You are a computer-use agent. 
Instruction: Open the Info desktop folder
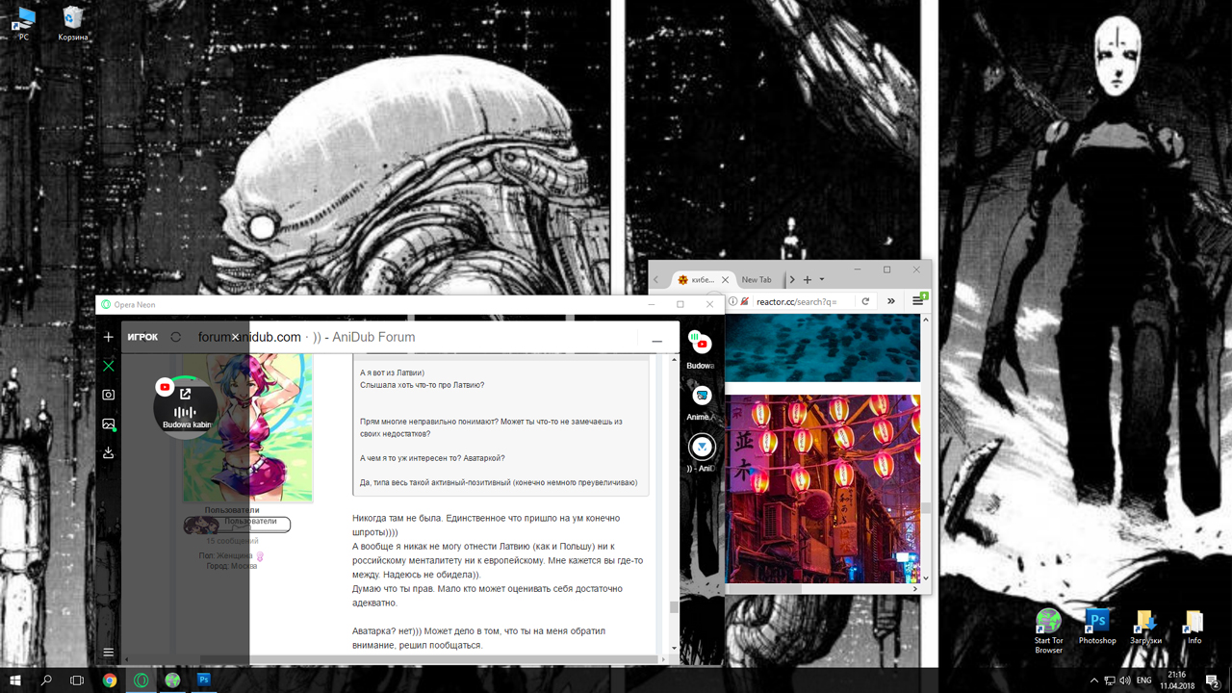[1194, 627]
